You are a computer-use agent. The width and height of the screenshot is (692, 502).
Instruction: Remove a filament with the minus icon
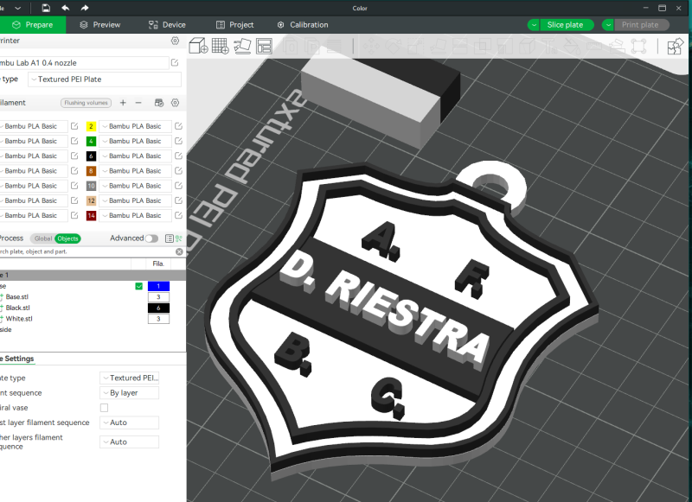click(138, 103)
